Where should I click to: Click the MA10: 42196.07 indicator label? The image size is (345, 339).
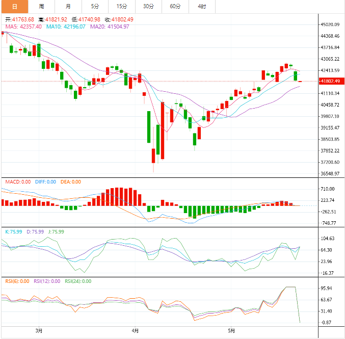(x=66, y=27)
